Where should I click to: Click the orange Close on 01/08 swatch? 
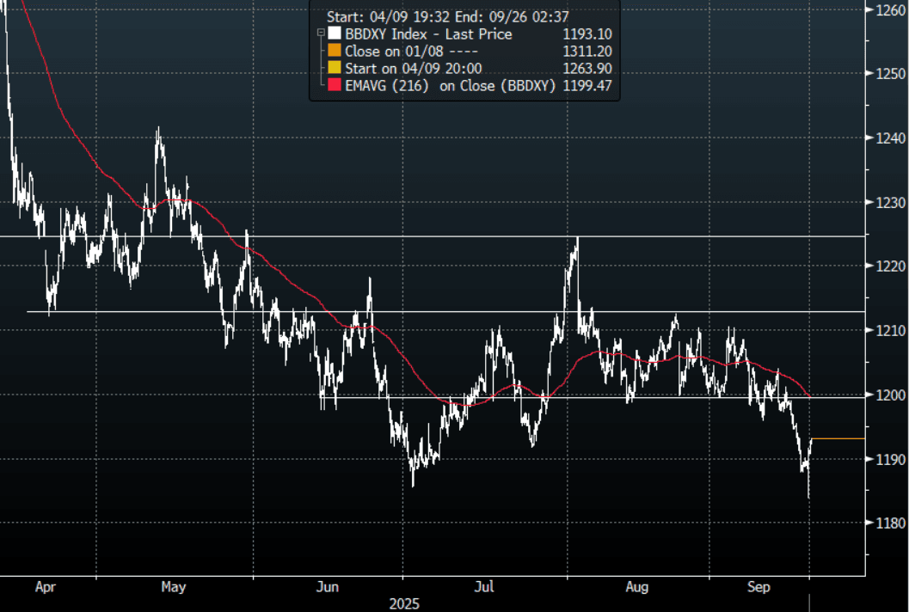coord(335,51)
